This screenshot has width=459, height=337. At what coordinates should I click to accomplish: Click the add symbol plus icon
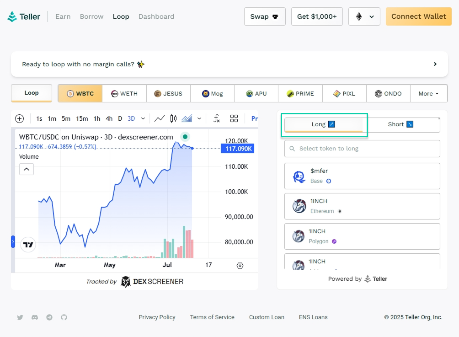pos(20,118)
